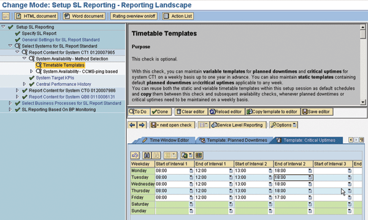Click the first icon in the top toolbar

point(6,16)
